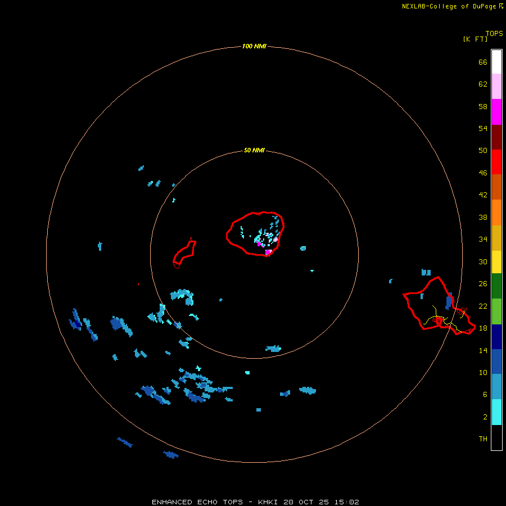The image size is (506, 506).
Task: Click the legend value 26
Action: pyautogui.click(x=483, y=284)
